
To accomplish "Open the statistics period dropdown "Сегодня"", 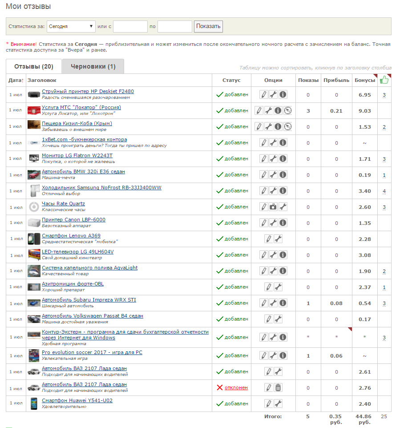I will point(71,26).
